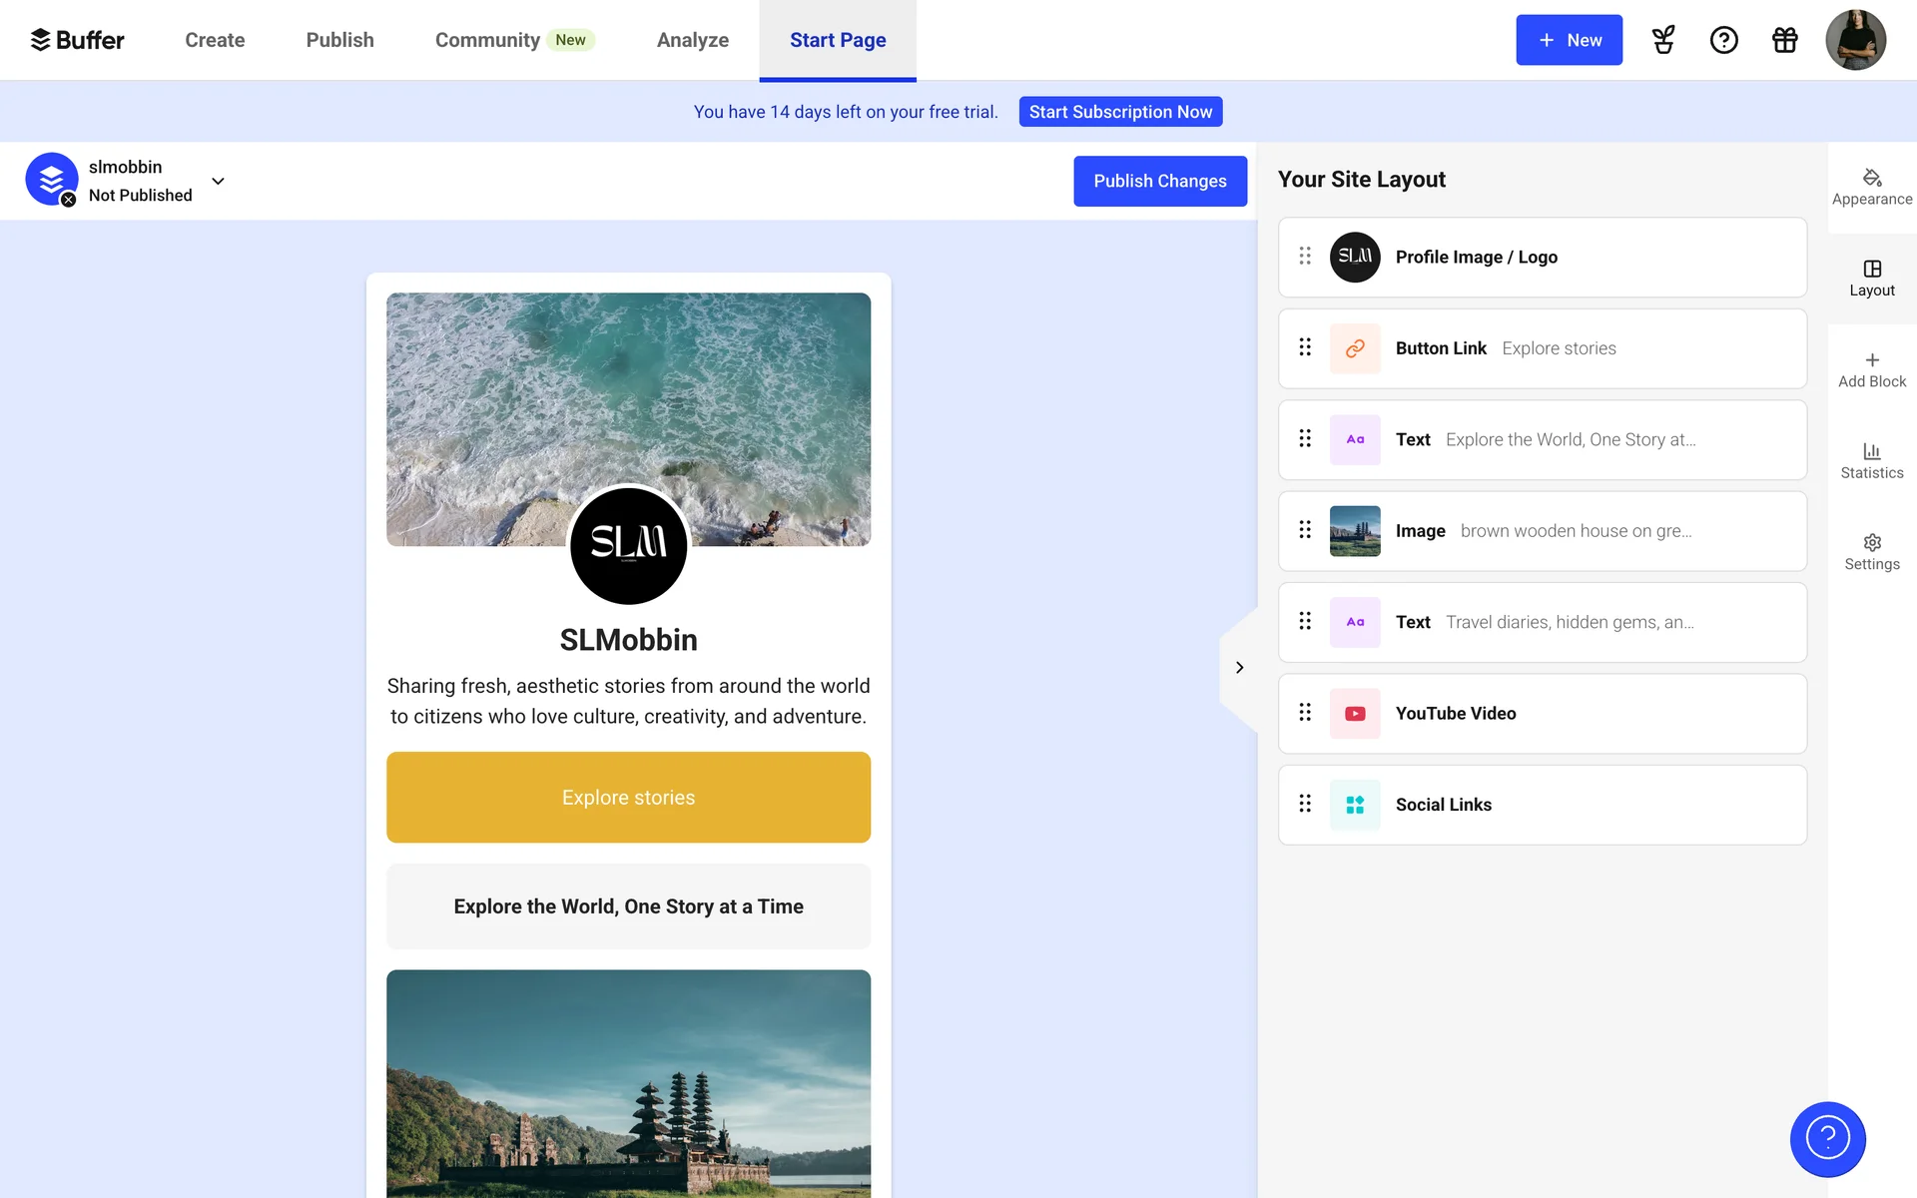Switch to the Analyze tab
Screen dimensions: 1917x1198
tap(692, 40)
